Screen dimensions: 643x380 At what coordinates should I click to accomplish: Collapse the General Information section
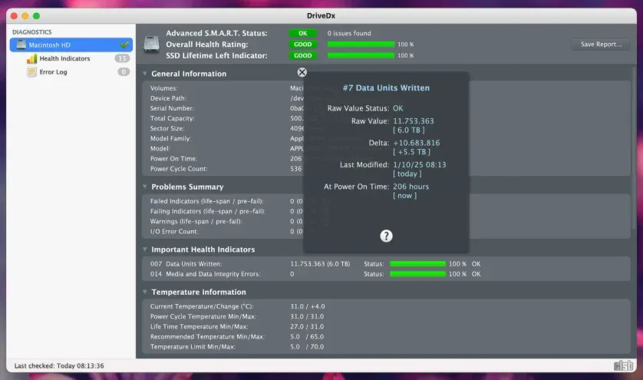145,74
